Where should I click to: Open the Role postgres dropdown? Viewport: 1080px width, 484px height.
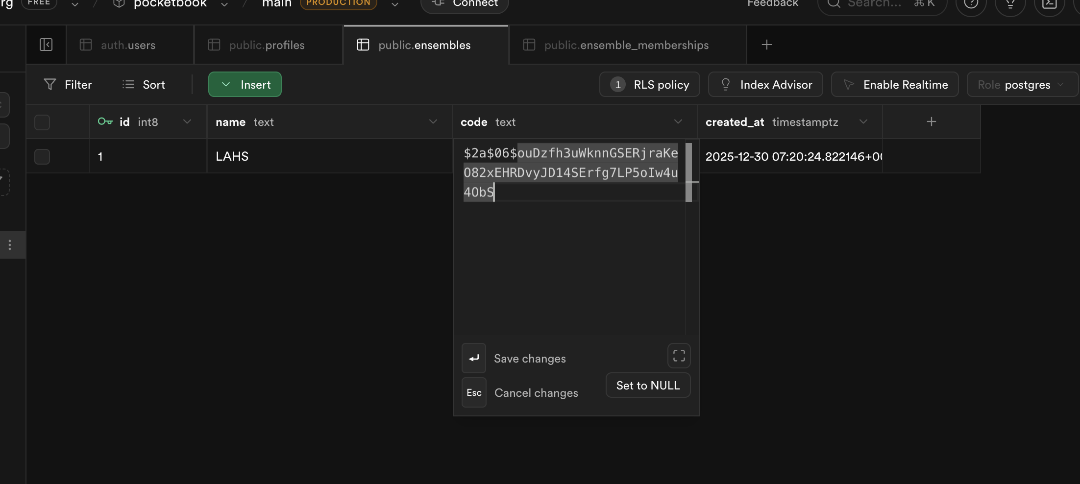(x=1021, y=84)
